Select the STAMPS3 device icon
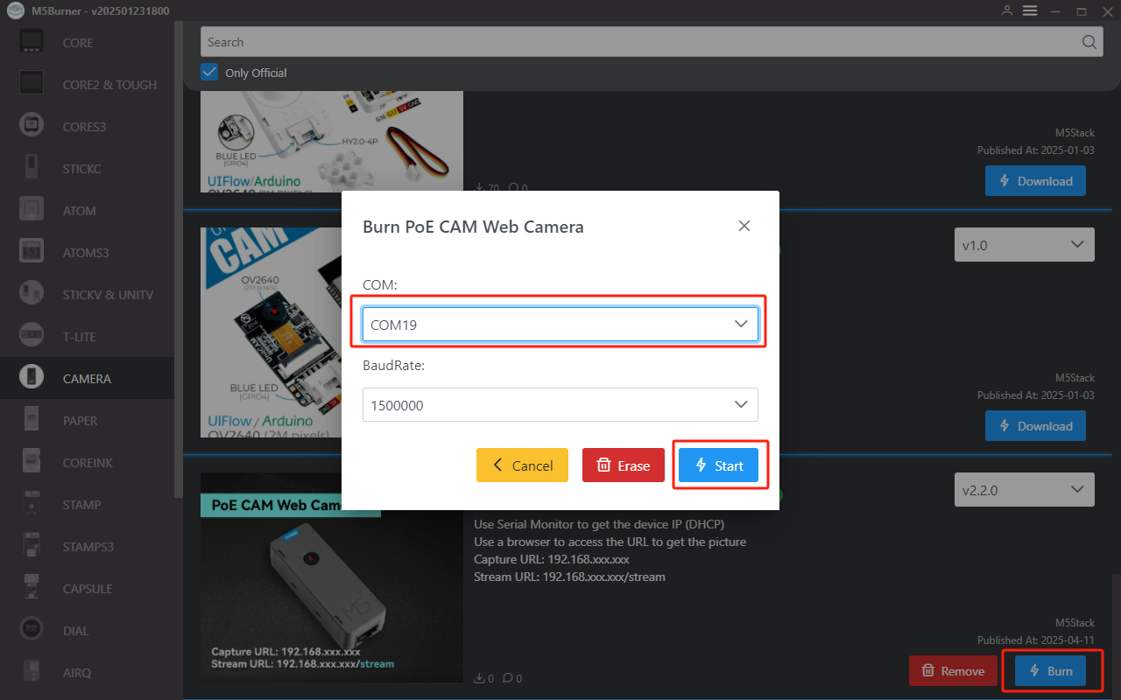 tap(32, 546)
